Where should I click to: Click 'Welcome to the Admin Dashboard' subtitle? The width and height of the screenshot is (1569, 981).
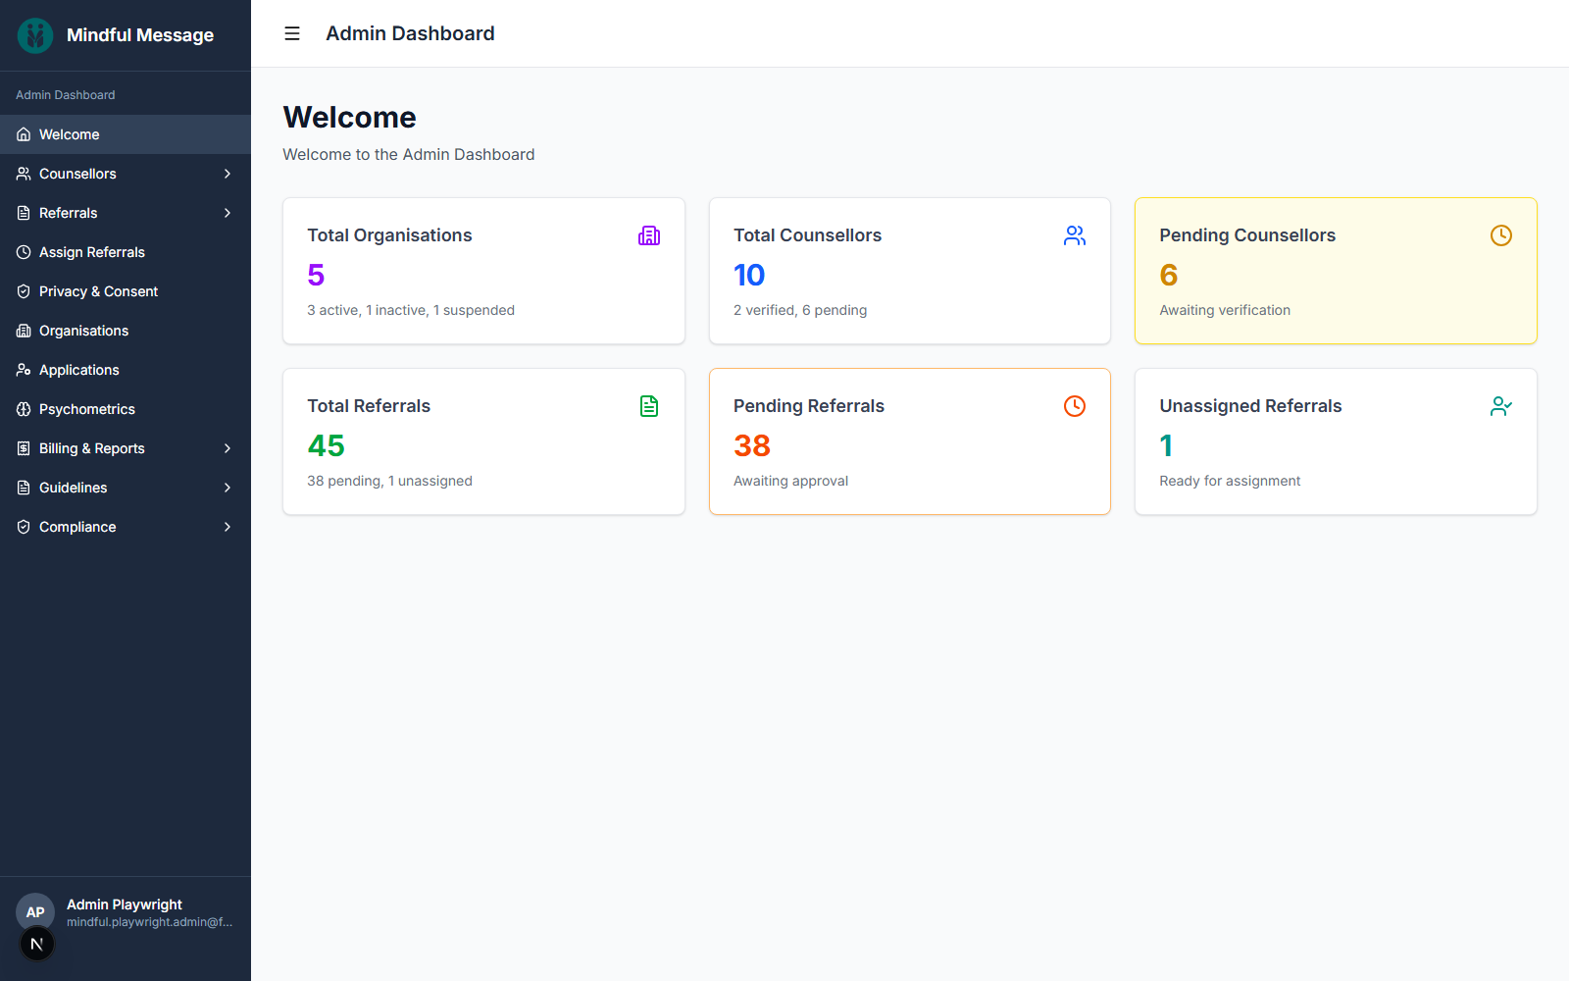[x=409, y=154]
